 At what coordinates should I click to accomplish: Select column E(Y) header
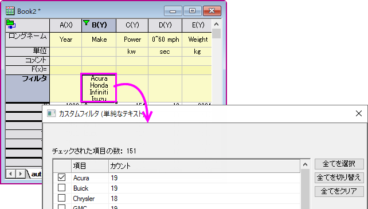click(x=197, y=25)
